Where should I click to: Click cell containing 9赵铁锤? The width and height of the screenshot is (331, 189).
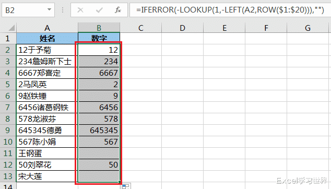(x=47, y=96)
